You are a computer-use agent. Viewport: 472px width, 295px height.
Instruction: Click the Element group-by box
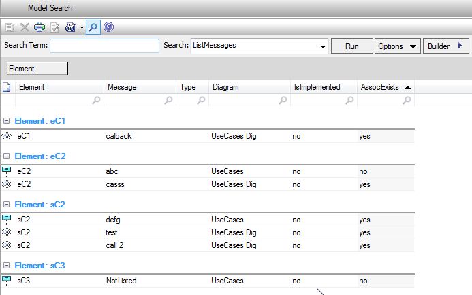[37, 69]
